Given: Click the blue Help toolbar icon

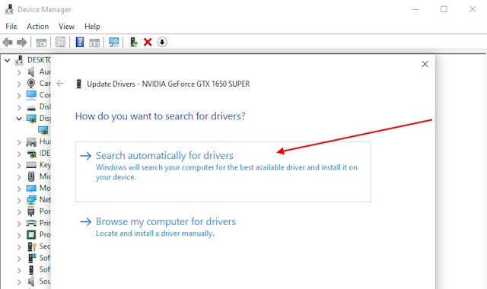Looking at the screenshot, I should pyautogui.click(x=80, y=42).
